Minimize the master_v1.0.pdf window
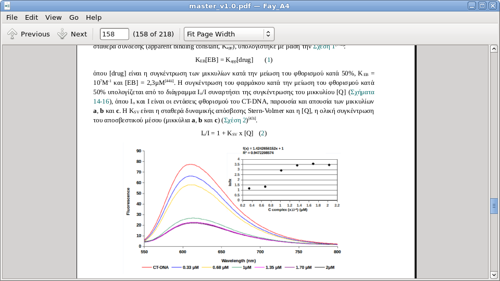This screenshot has width=500, height=281. [x=471, y=6]
